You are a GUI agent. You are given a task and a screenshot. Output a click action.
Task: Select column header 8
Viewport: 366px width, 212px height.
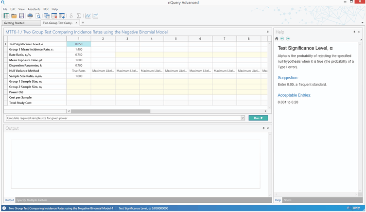click(248, 39)
